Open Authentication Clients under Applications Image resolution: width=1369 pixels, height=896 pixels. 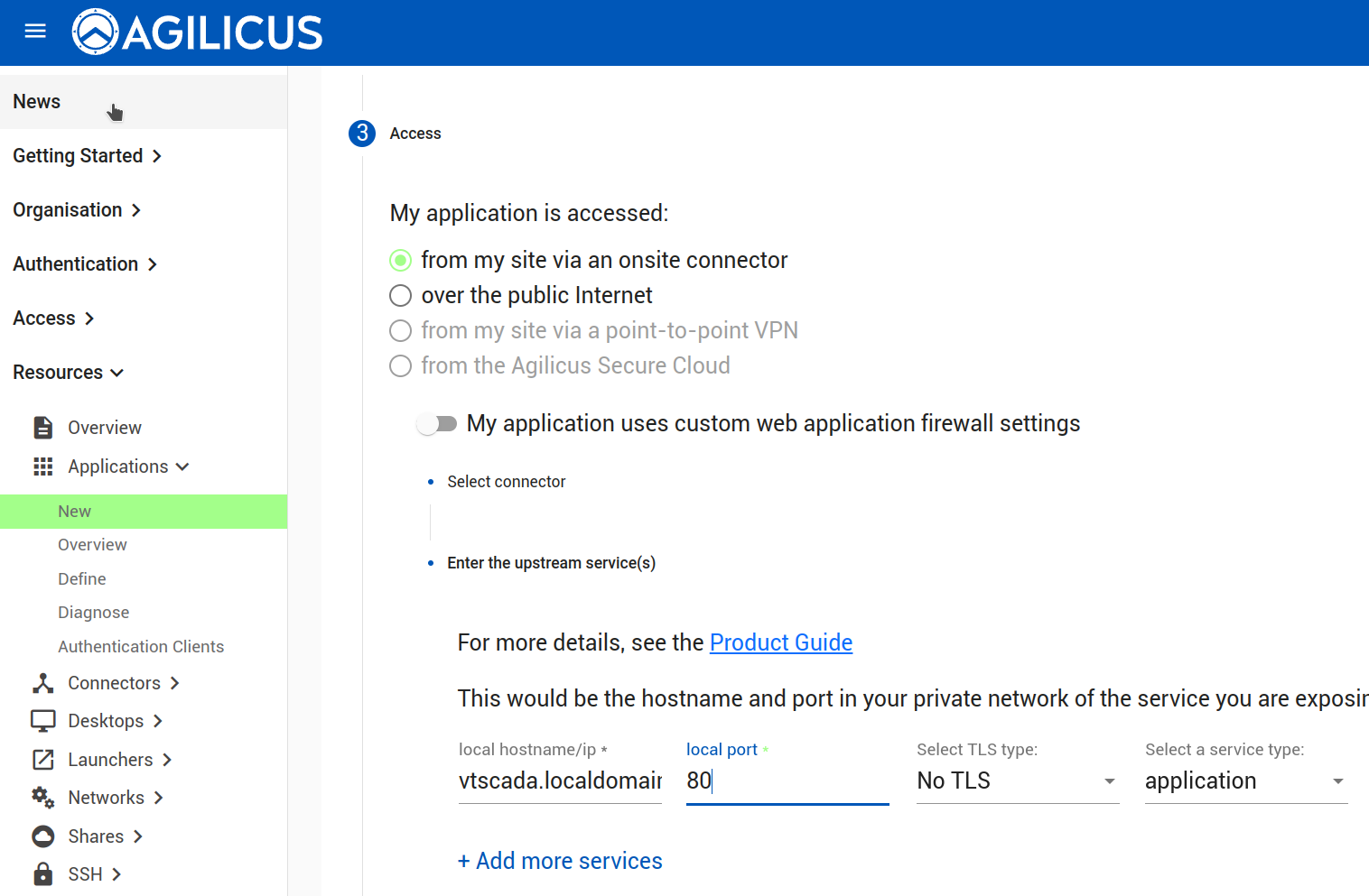click(141, 647)
